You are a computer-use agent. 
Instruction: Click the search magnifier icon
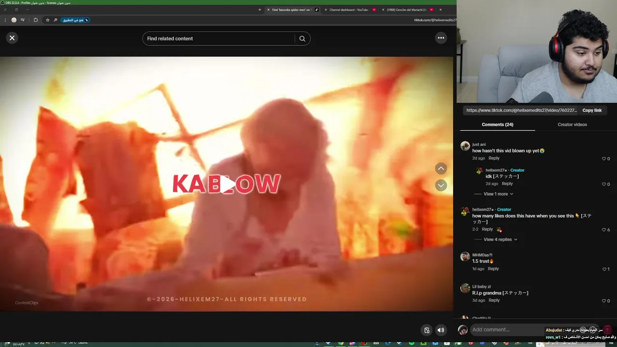tap(302, 39)
